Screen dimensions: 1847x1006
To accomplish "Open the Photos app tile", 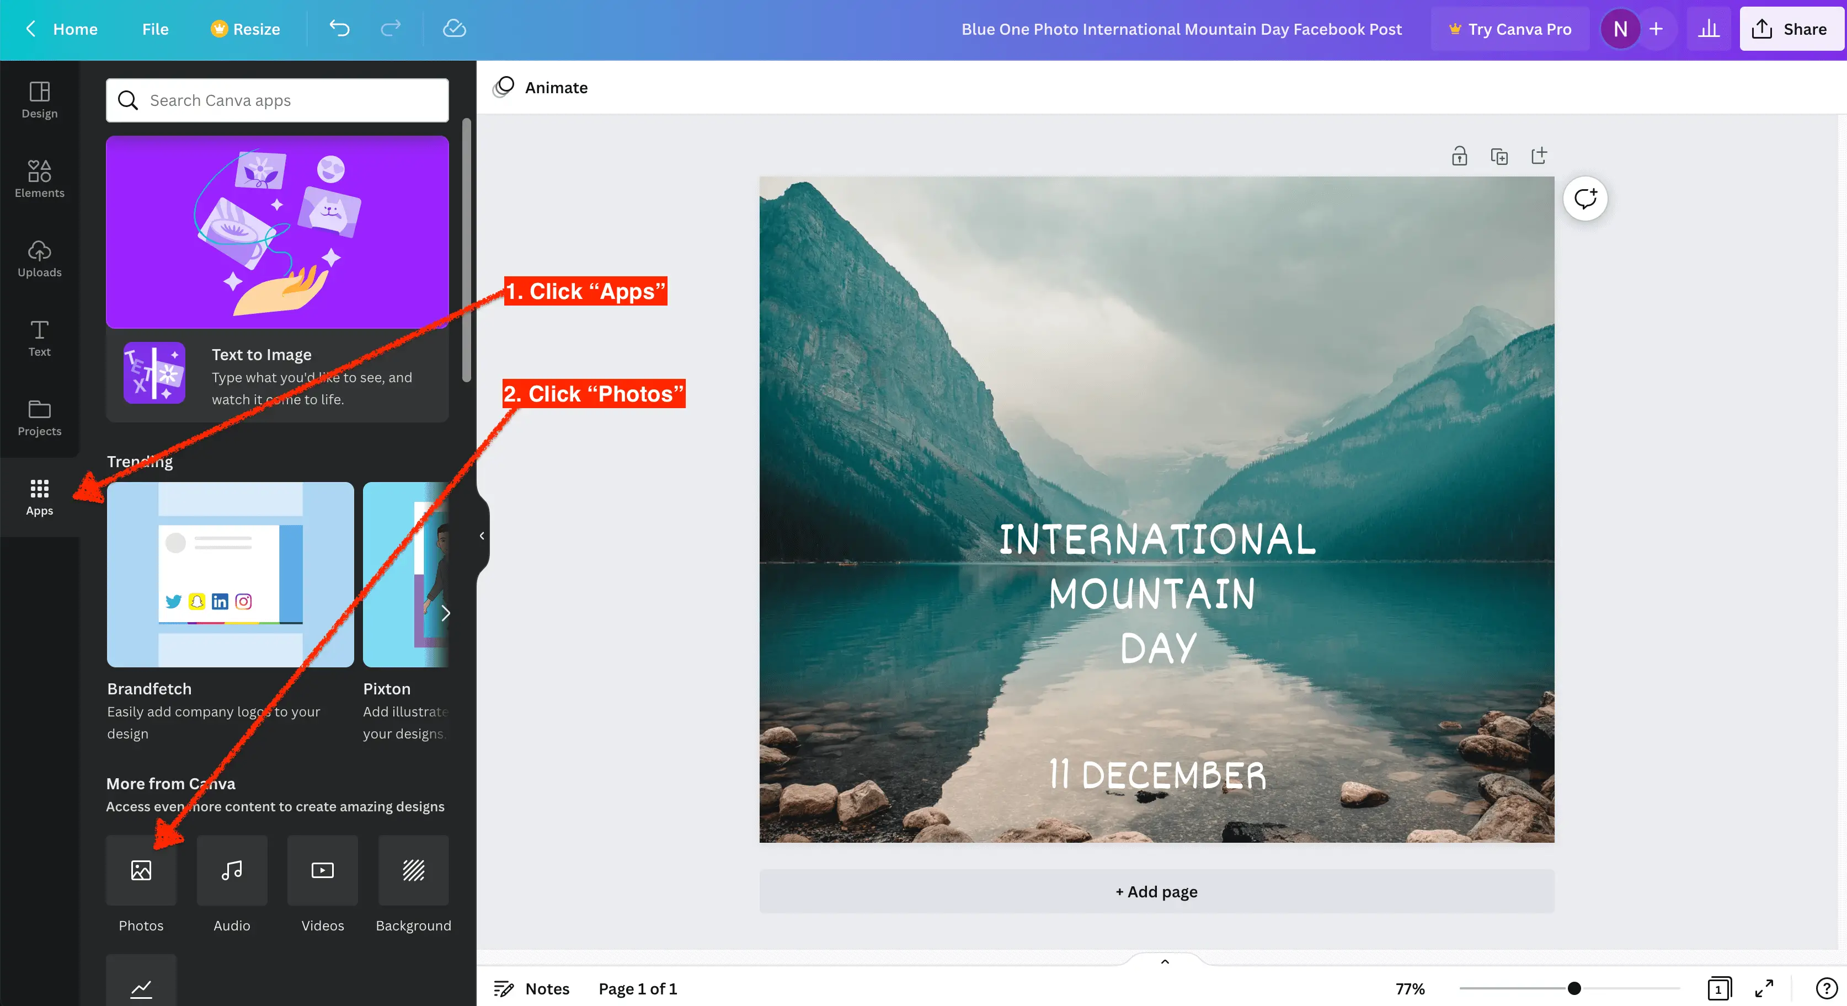I will [x=141, y=870].
